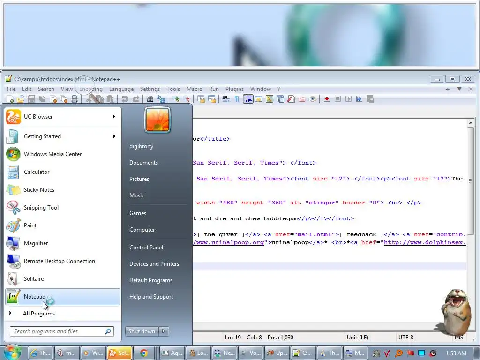Screen dimensions: 480x360
Task: Open Windows Media Center
Action: [63, 154]
